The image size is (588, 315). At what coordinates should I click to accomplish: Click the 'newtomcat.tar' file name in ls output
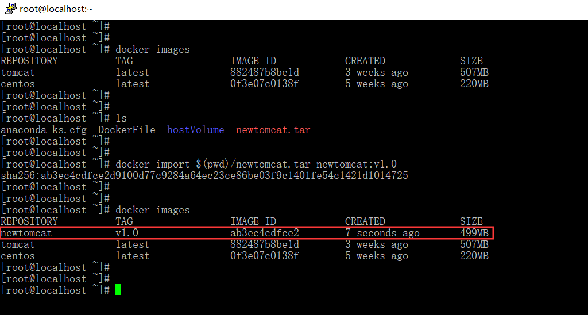click(x=273, y=130)
